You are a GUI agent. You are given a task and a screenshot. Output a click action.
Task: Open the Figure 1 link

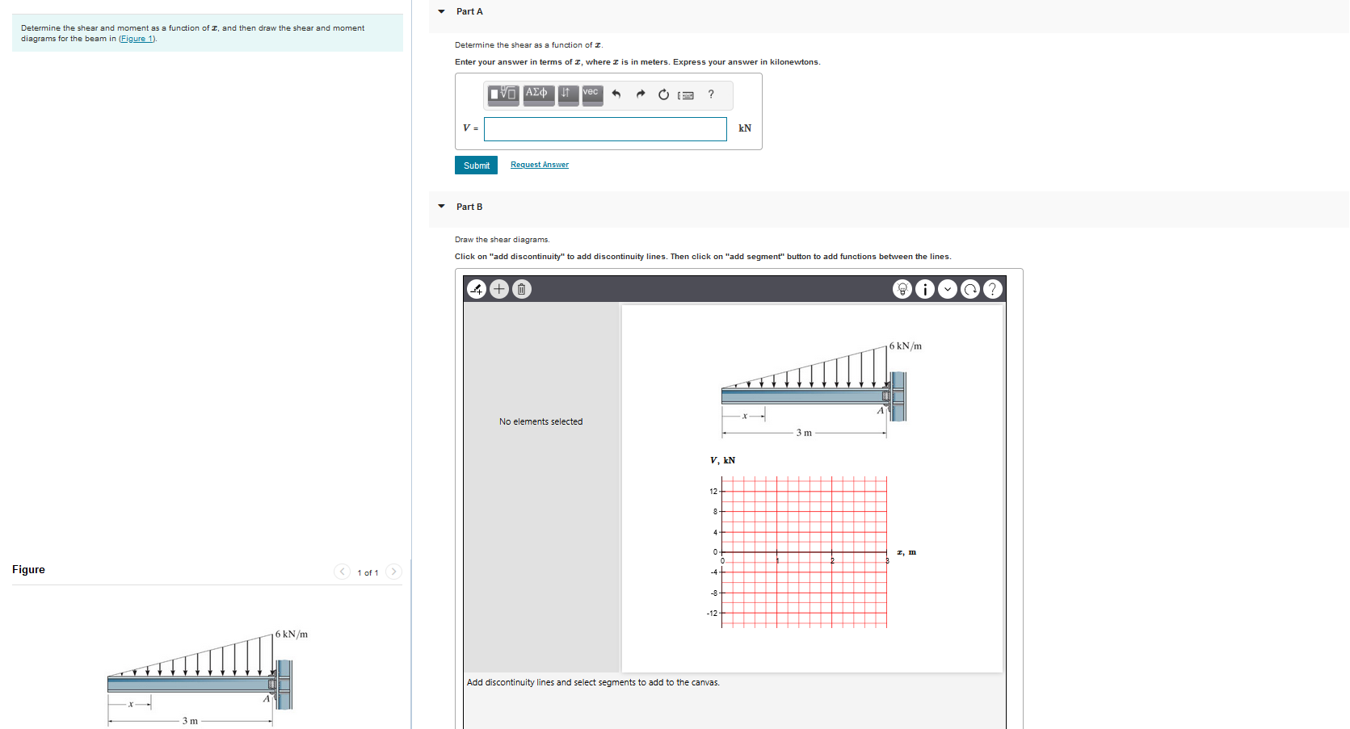[136, 39]
